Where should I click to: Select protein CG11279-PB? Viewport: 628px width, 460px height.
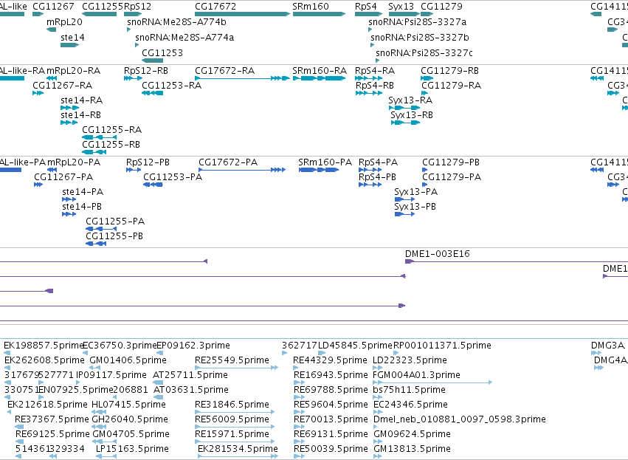(451, 162)
